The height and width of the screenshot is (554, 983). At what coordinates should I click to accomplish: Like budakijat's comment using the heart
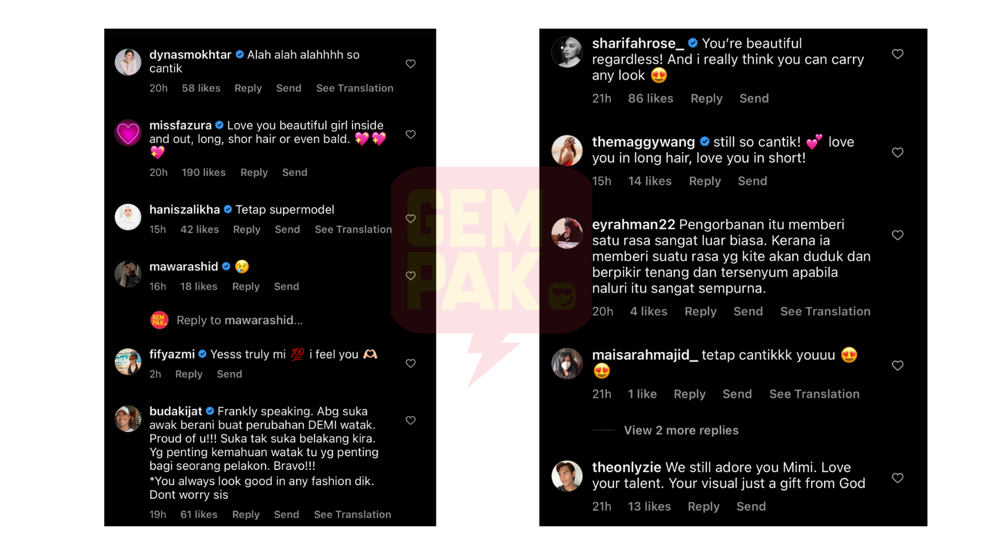click(411, 420)
